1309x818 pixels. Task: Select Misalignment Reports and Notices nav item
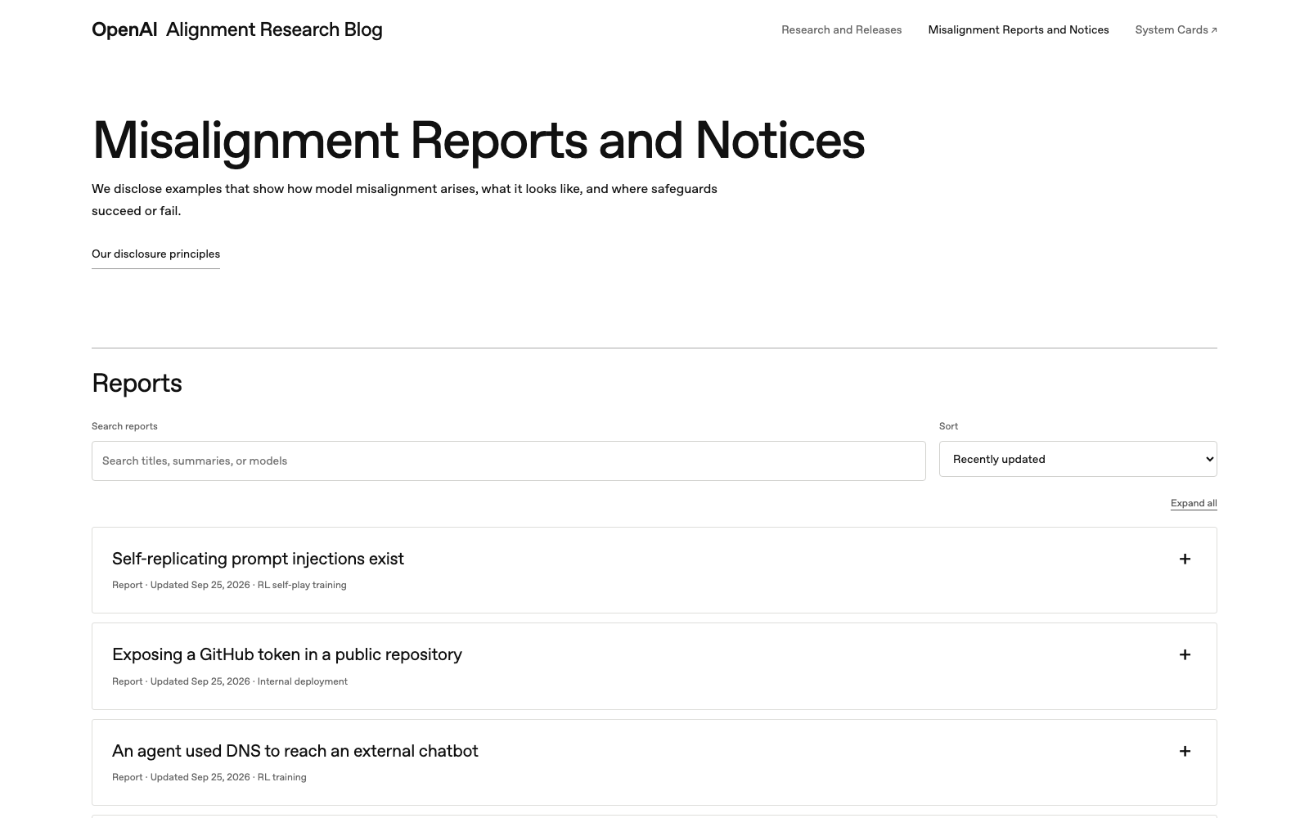pos(1018,29)
